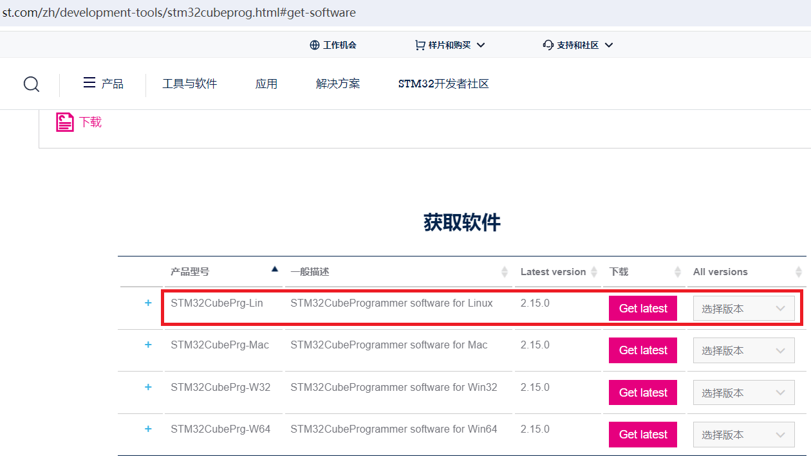Open the site search magnifier icon
The width and height of the screenshot is (811, 468).
coord(32,84)
